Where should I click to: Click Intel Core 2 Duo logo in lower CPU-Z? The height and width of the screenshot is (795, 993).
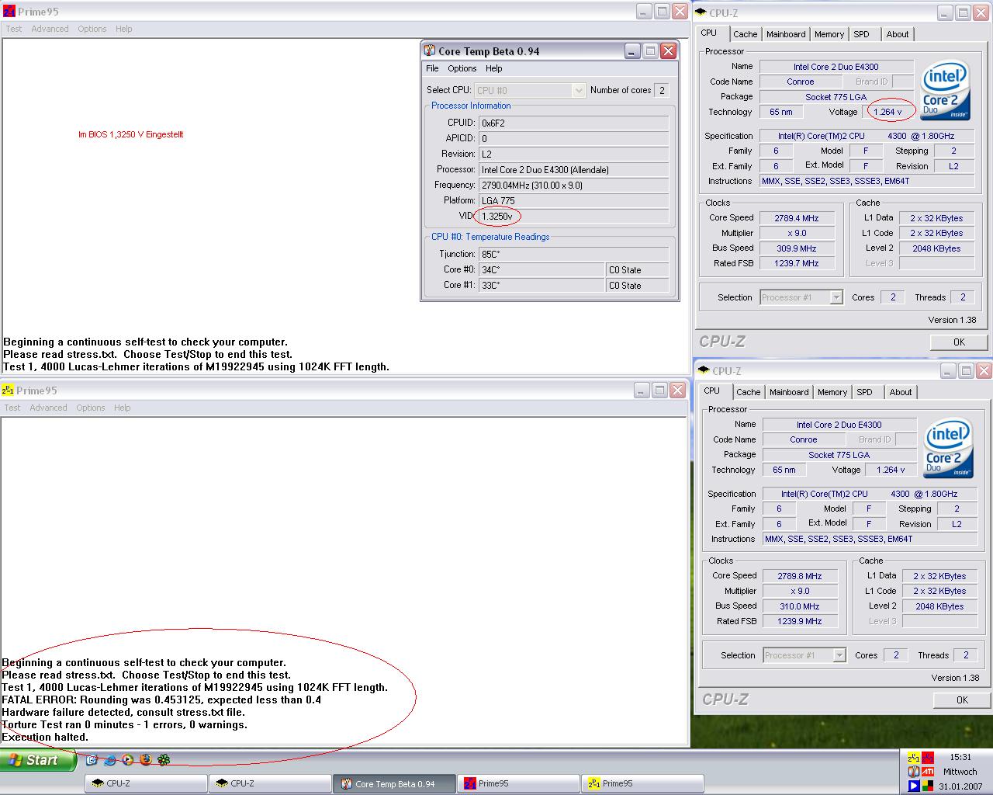pos(948,448)
